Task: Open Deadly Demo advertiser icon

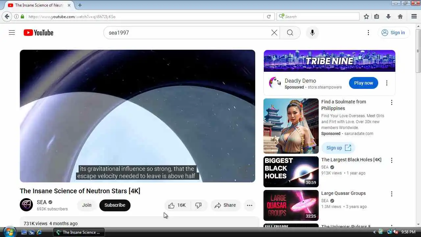Action: click(275, 83)
